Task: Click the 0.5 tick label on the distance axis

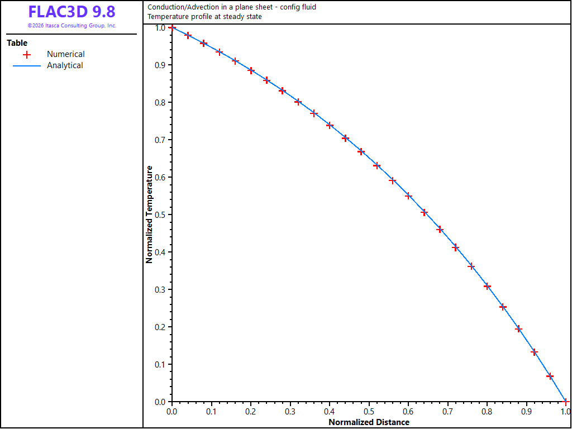Action: (369, 412)
